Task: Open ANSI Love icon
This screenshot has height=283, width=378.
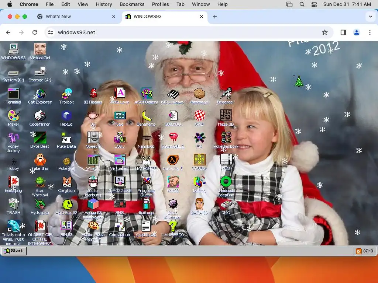Action: (x=120, y=94)
